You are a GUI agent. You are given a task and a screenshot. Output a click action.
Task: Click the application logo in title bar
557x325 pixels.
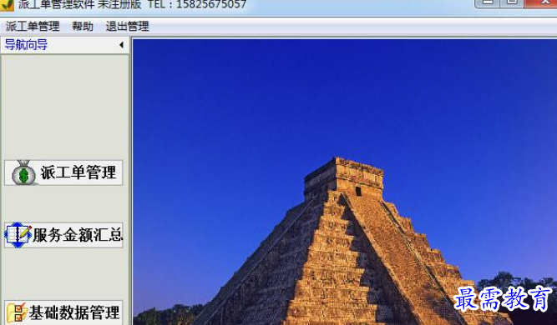7,5
